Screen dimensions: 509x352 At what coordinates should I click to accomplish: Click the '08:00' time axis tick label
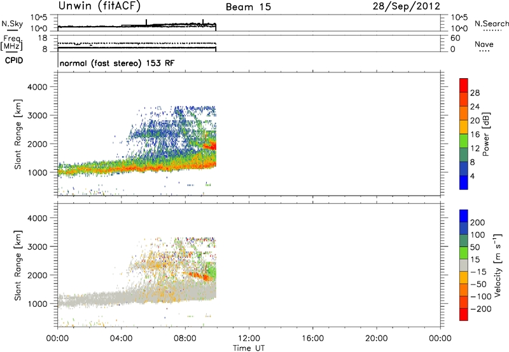coord(185,339)
